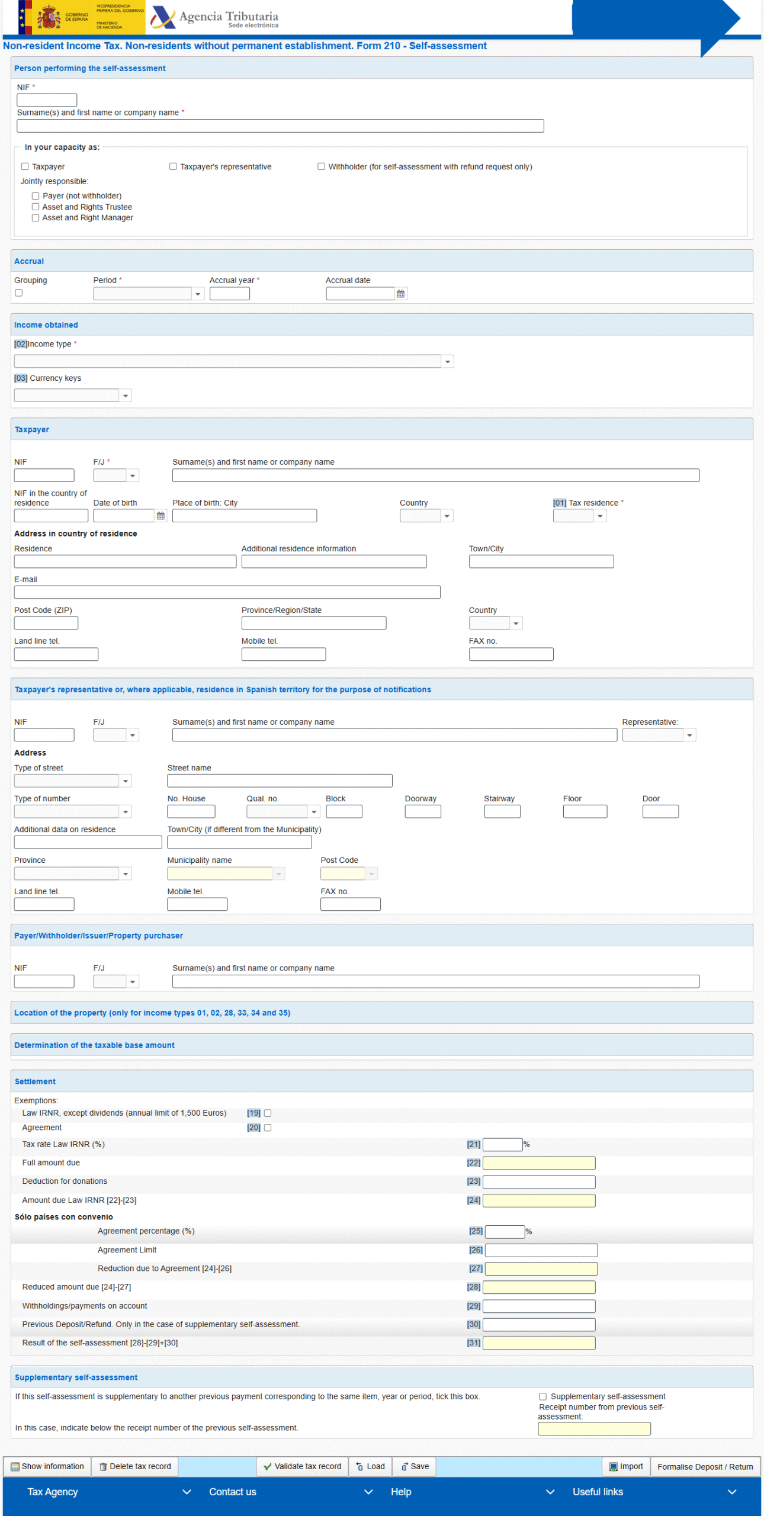This screenshot has width=764, height=1516.
Task: Click Show information button
Action: click(47, 1466)
